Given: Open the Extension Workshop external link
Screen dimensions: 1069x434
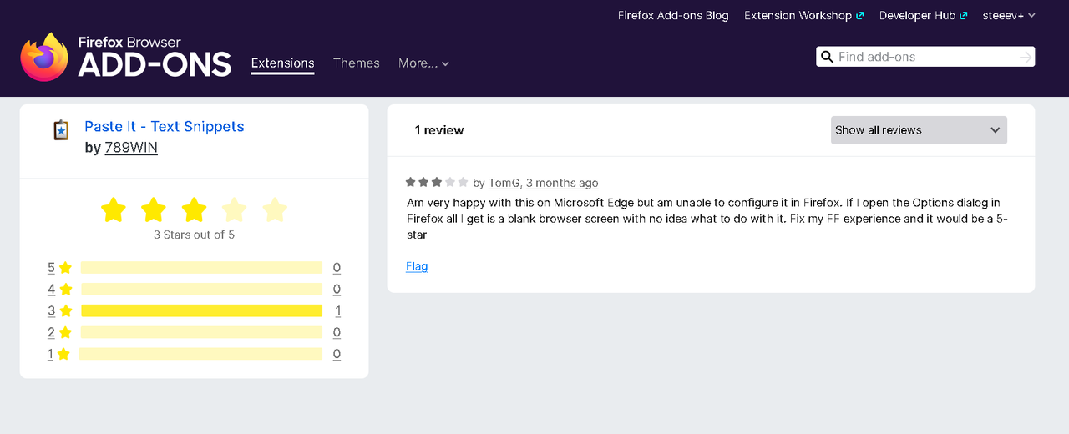Looking at the screenshot, I should 804,15.
